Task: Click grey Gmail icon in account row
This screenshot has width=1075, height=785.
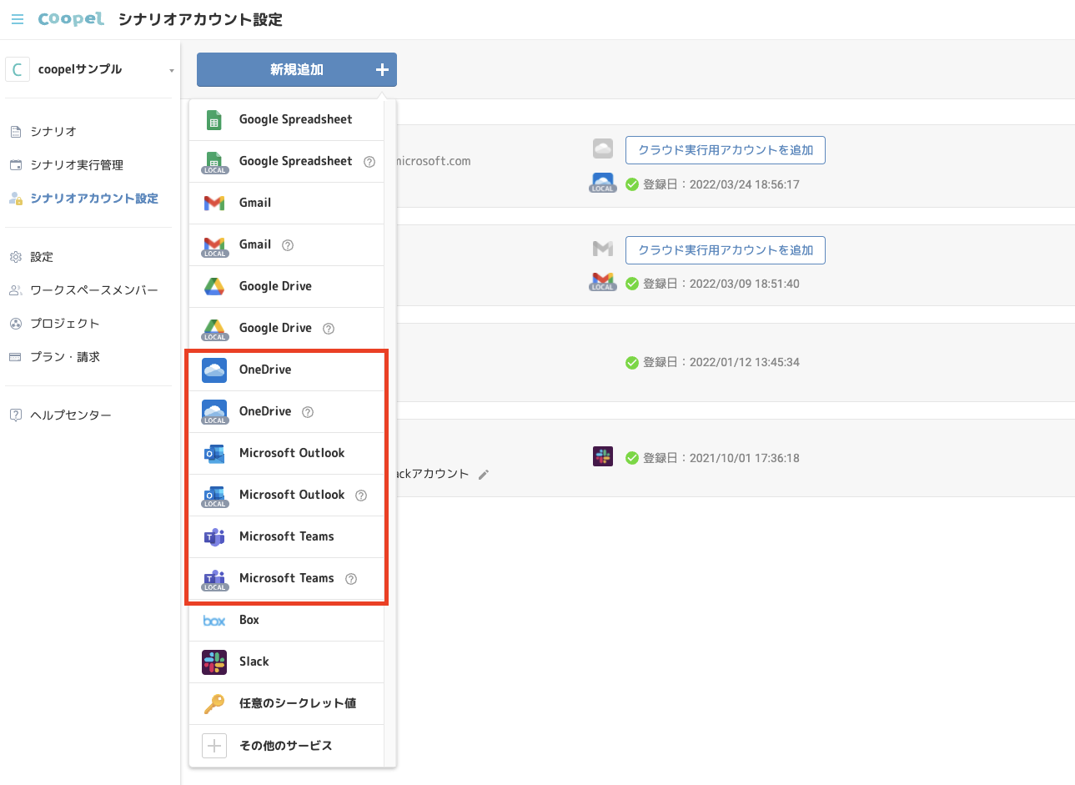Action: click(603, 249)
